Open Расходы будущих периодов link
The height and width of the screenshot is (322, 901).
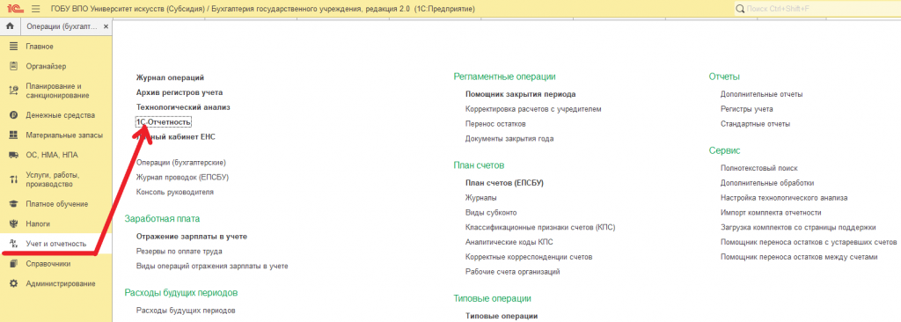pyautogui.click(x=186, y=311)
